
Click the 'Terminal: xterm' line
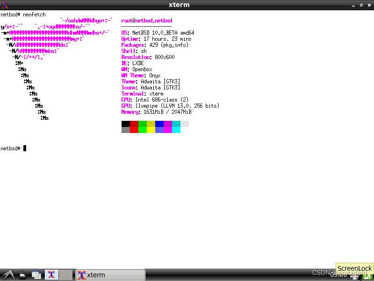143,94
